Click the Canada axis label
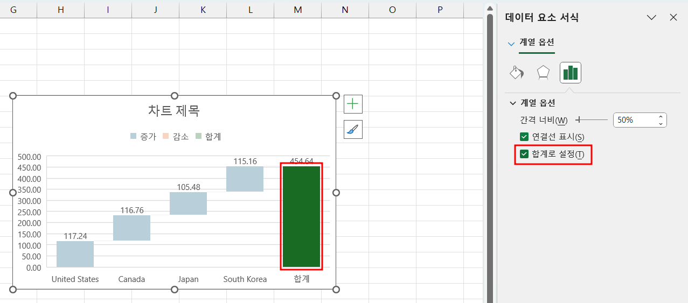 (x=131, y=279)
